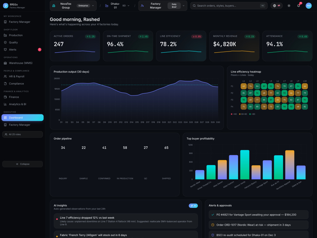
Task: Toggle the light/dark theme
Action: [289, 6]
